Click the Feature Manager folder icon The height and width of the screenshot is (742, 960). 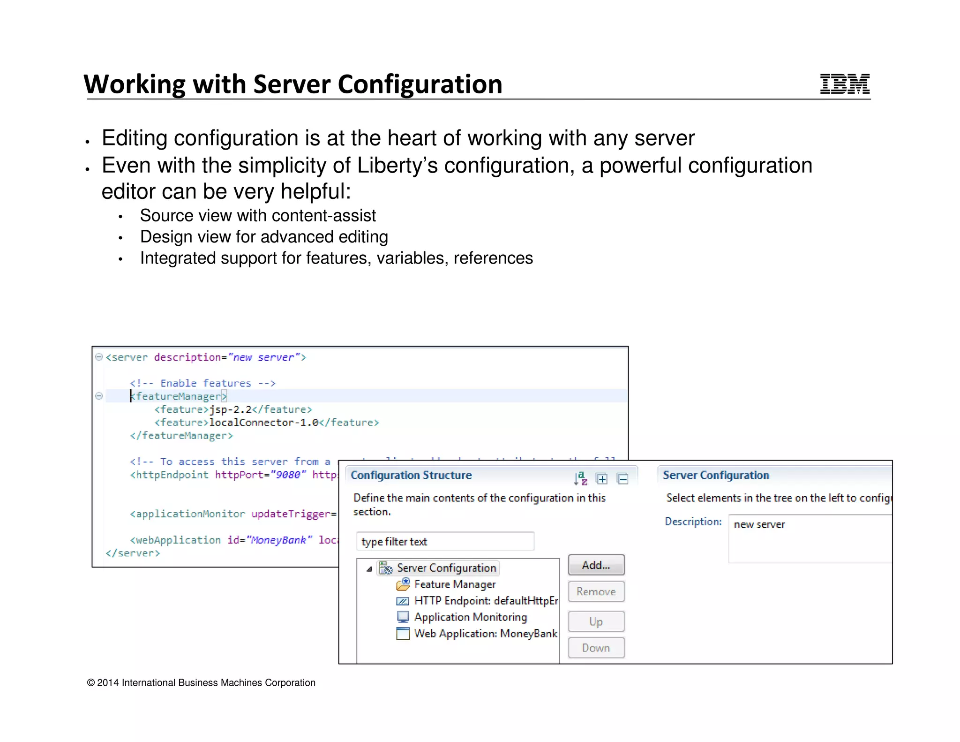(x=403, y=584)
